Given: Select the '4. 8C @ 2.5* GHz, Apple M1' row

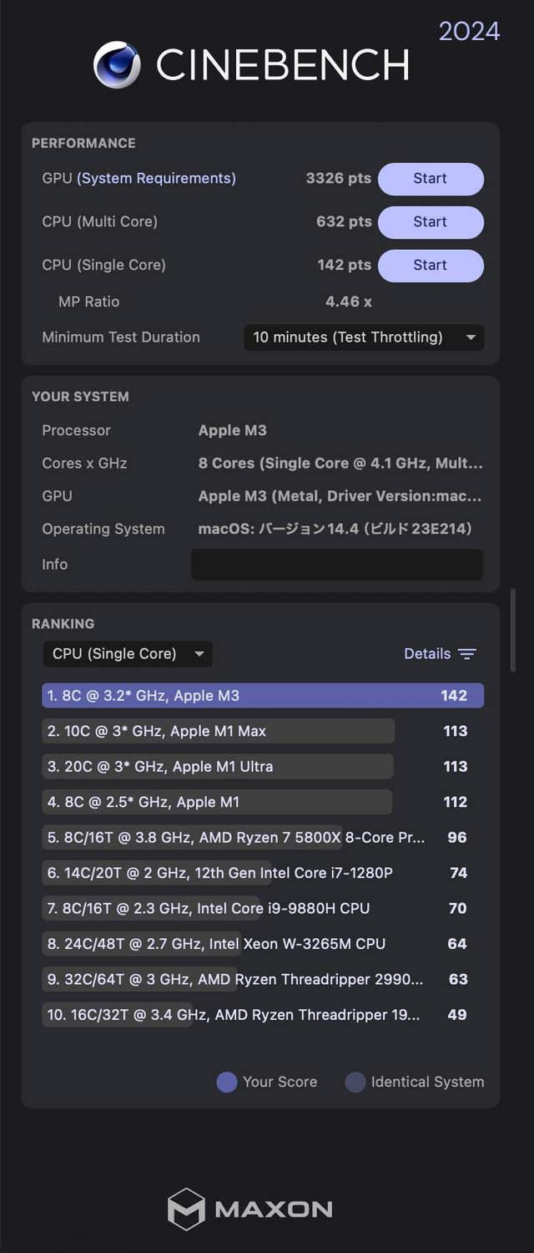Looking at the screenshot, I should point(263,802).
